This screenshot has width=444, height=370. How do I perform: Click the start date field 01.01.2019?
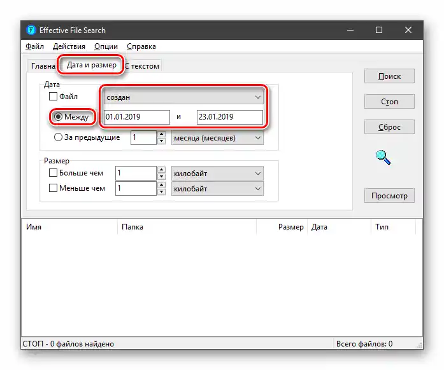click(137, 117)
